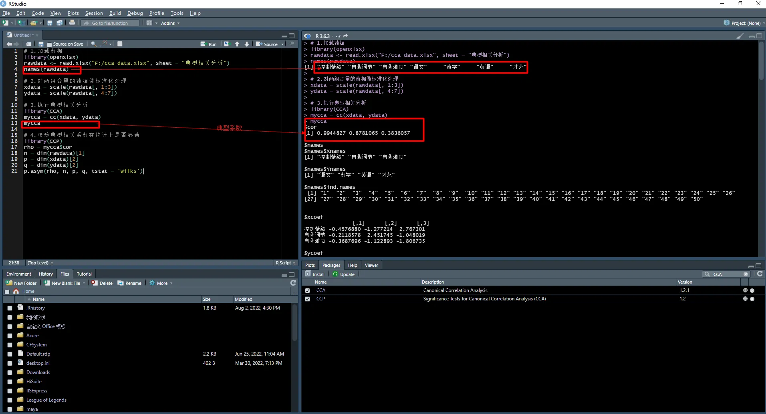Viewport: 766px width, 414px height.
Task: Save the script using the editor toolbar disk icon
Action: 41,44
